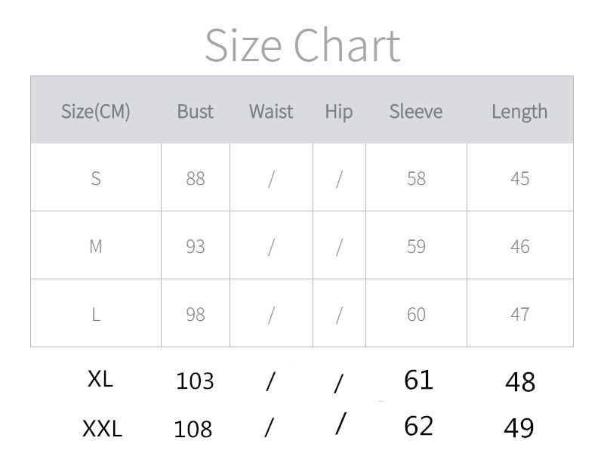Click the Bust column header

[x=196, y=112]
